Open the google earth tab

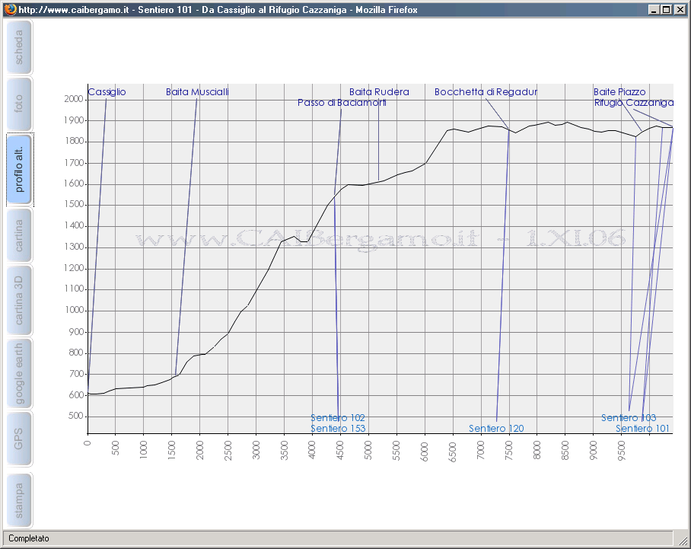pos(19,372)
